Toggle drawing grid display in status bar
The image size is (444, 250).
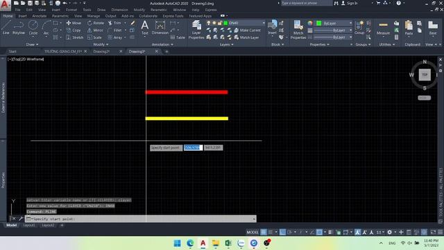(264, 232)
